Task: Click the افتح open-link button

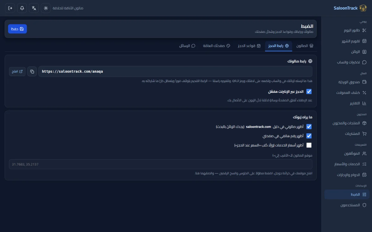Action: (x=17, y=71)
